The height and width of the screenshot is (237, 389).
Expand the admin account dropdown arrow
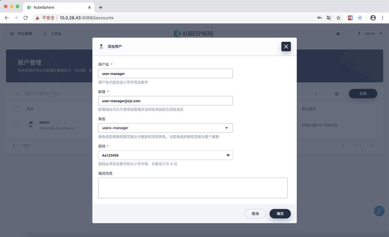[x=381, y=34]
